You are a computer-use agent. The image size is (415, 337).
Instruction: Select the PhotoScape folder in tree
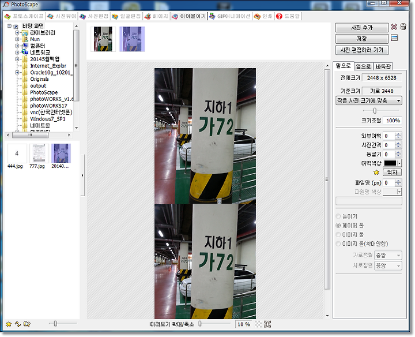point(44,92)
